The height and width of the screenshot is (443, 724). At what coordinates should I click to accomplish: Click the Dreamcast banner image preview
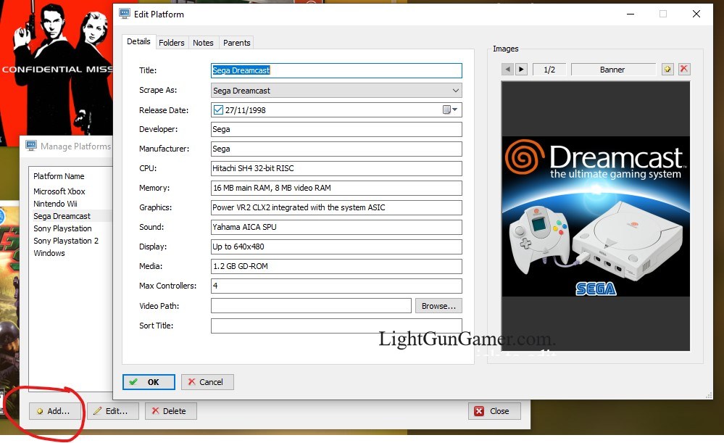596,216
